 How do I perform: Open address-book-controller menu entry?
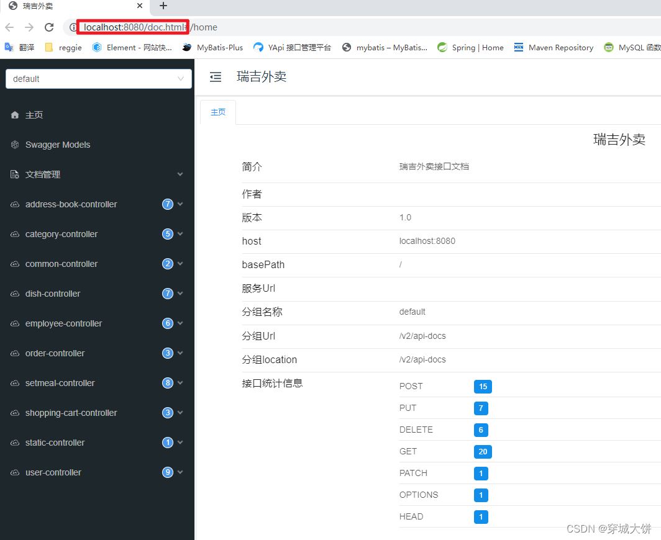point(97,204)
